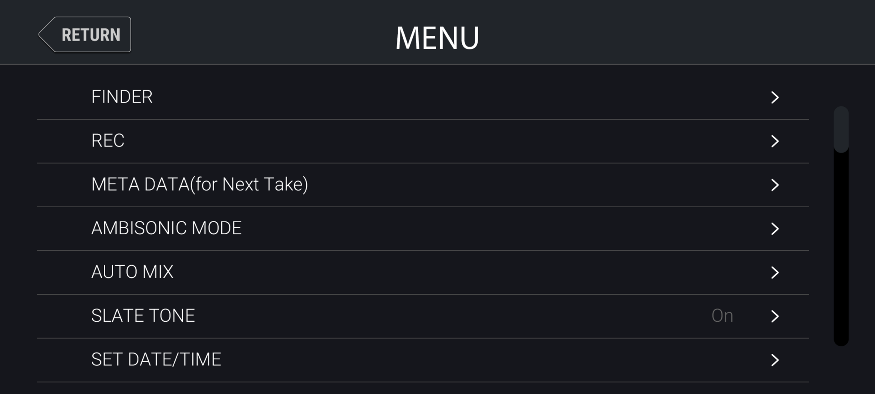
Task: Open SET DATE/TIME settings
Action: coord(156,359)
